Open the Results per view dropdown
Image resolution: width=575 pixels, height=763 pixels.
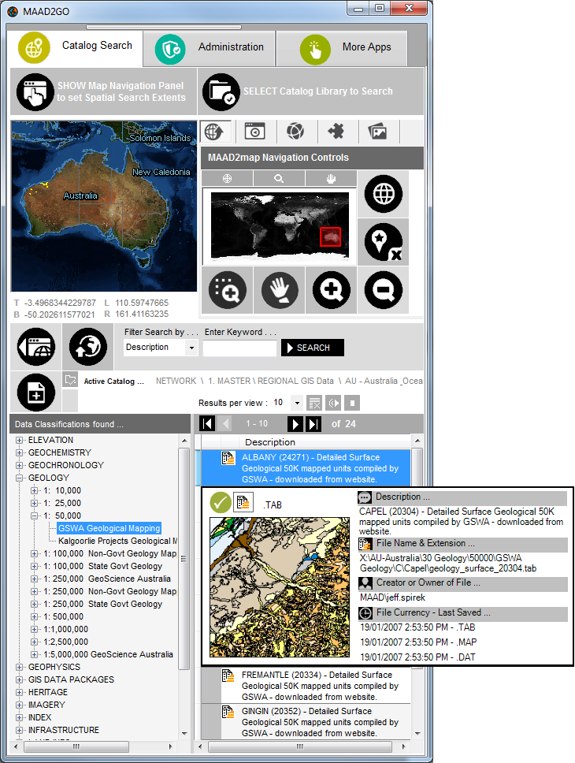[x=296, y=403]
